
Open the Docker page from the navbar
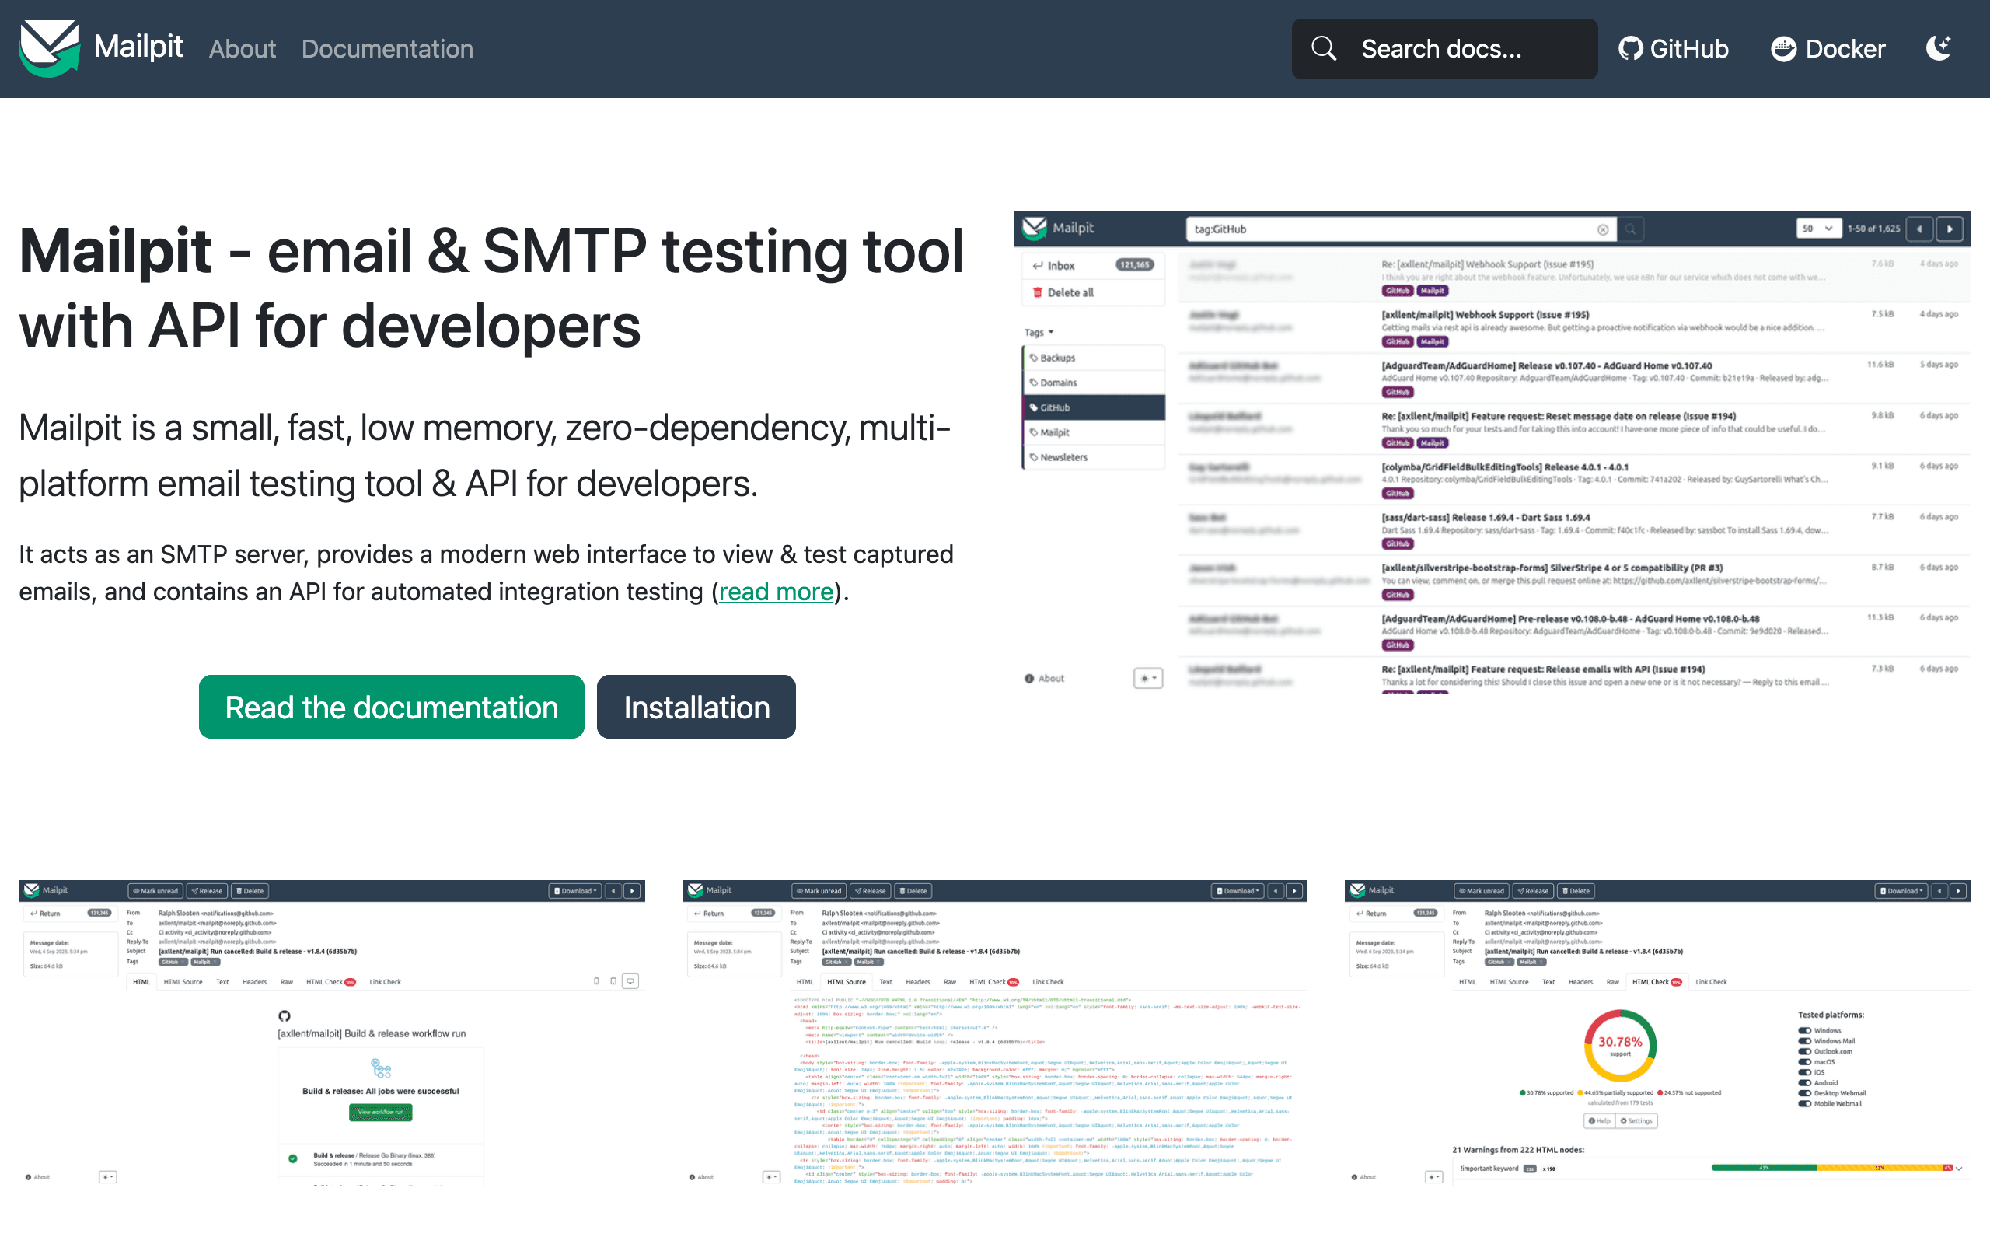[1828, 48]
